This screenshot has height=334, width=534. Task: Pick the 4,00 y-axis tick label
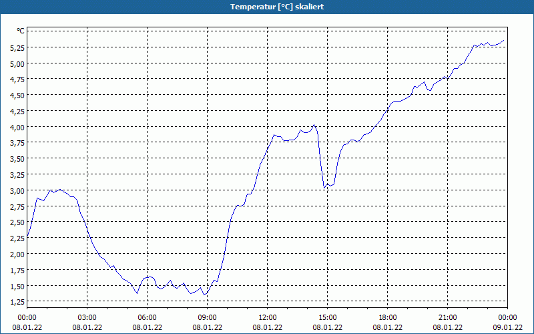pyautogui.click(x=17, y=128)
